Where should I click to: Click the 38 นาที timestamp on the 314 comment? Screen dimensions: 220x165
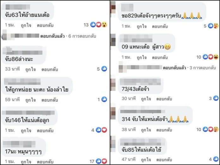(x=129, y=129)
